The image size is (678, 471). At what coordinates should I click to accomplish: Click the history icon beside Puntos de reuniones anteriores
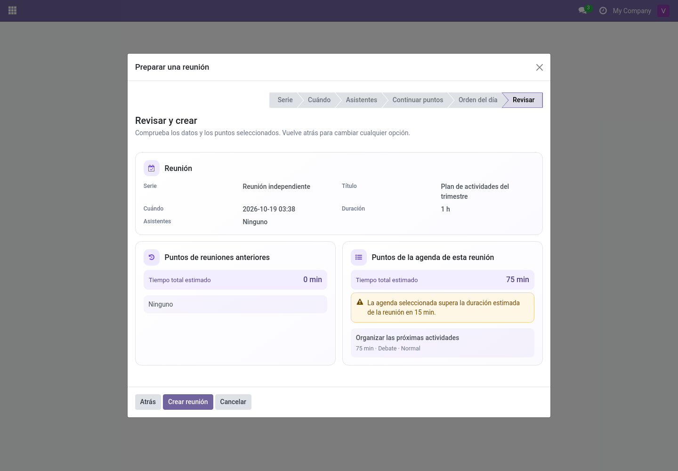152,257
